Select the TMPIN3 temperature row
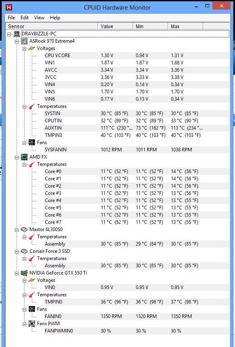This screenshot has height=347, width=235. 136,135
